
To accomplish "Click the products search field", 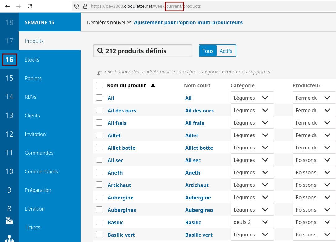I will [146, 51].
